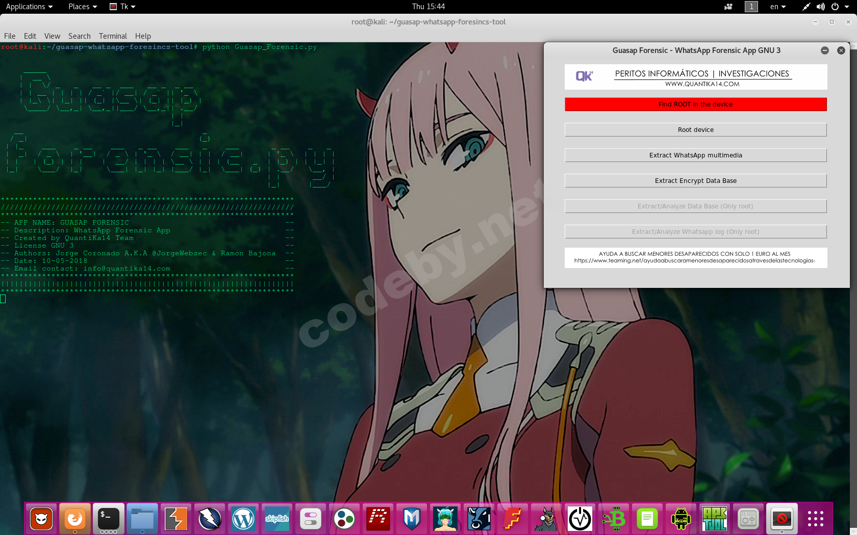This screenshot has width=857, height=535.
Task: Click the Quantika14 Qk logo
Action: (584, 75)
